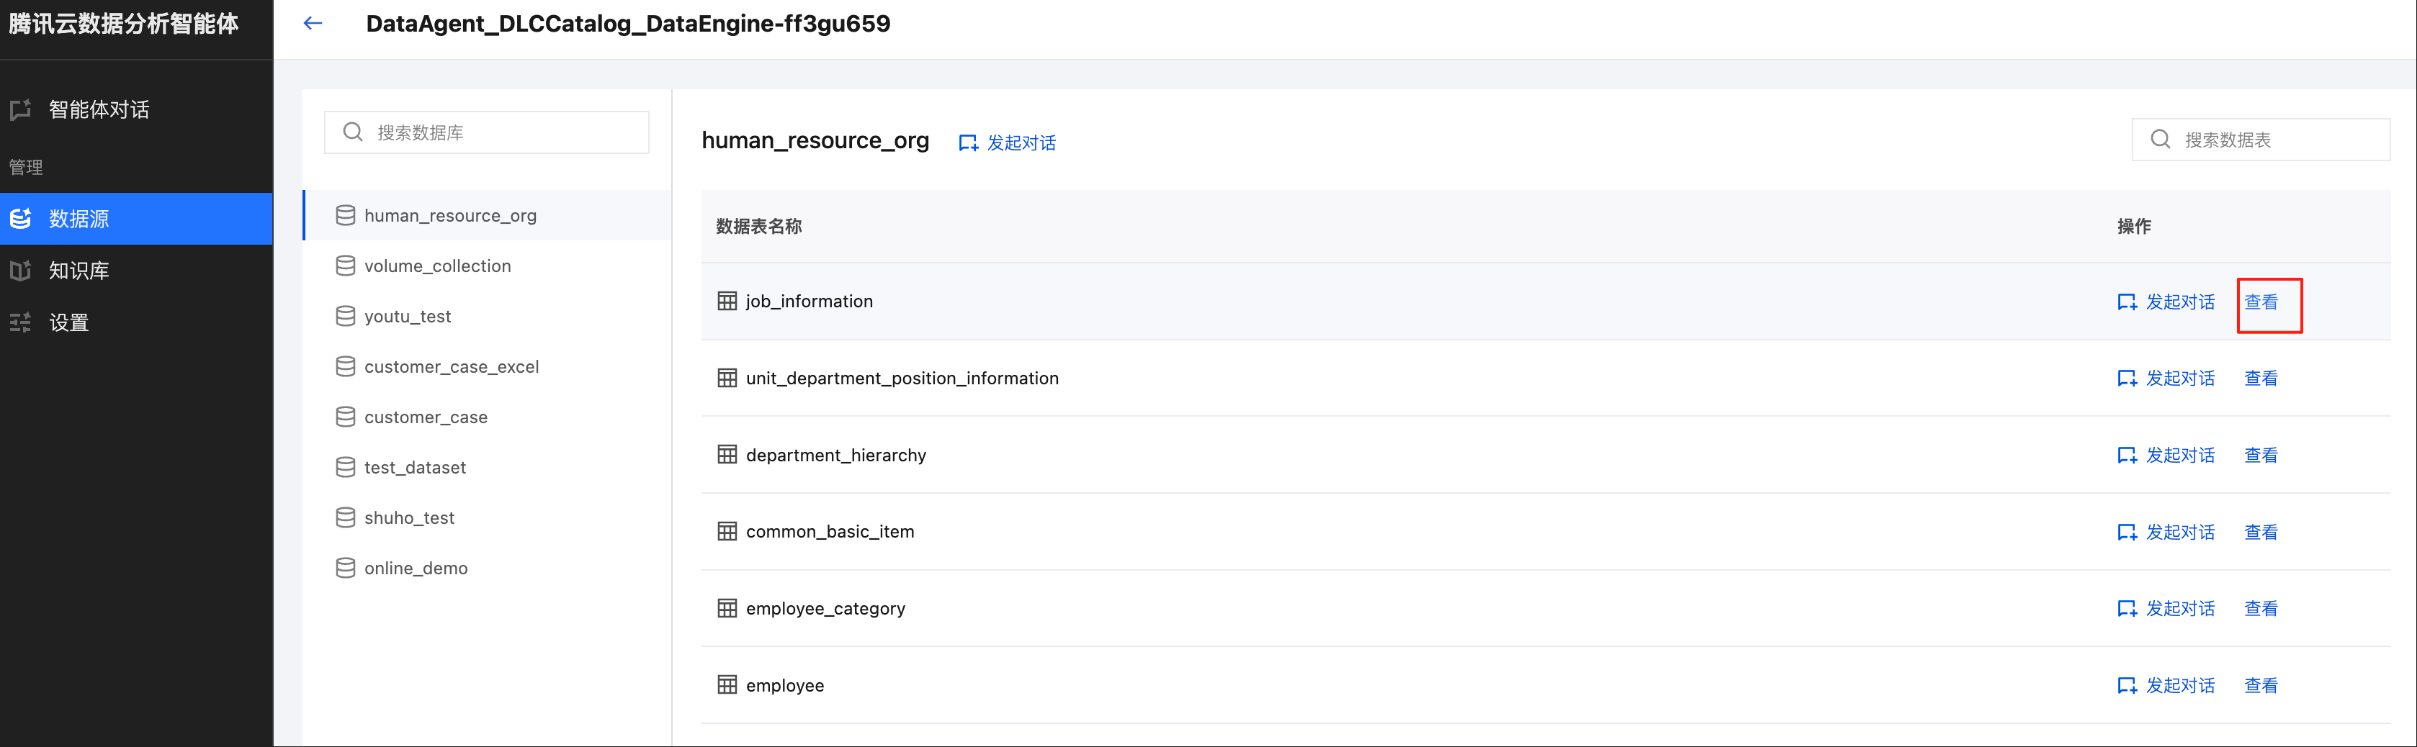Click the DataAgent_DLCCatalog_DataEngine-ff3gu659 page title
This screenshot has width=2417, height=747.
point(628,24)
